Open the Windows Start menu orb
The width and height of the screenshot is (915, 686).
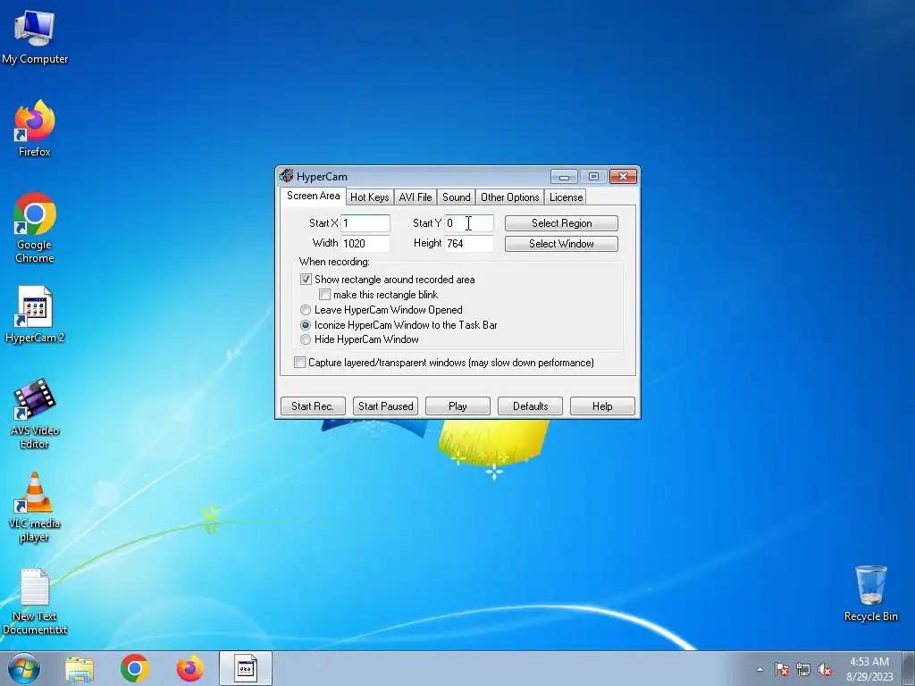(24, 668)
